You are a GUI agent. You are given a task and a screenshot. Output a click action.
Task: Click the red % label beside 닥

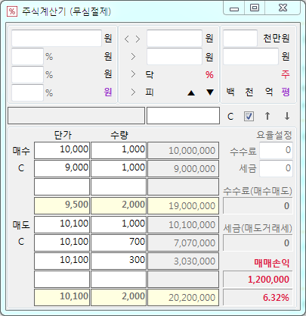209,74
